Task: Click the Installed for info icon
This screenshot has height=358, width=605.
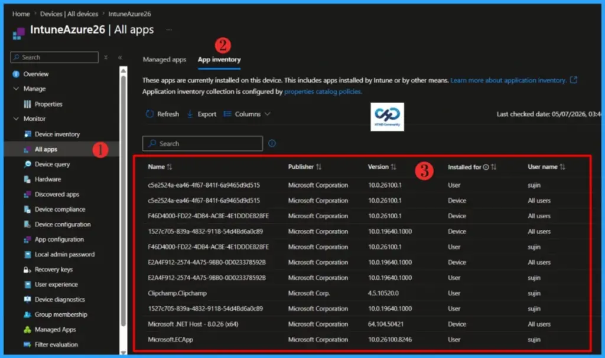Action: pyautogui.click(x=486, y=167)
